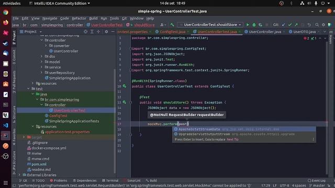Open the SonarLint tool window

[132, 181]
